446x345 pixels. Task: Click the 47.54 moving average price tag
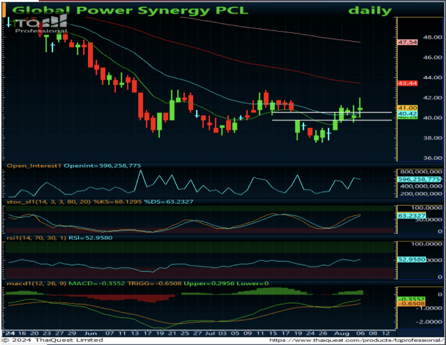click(x=407, y=42)
